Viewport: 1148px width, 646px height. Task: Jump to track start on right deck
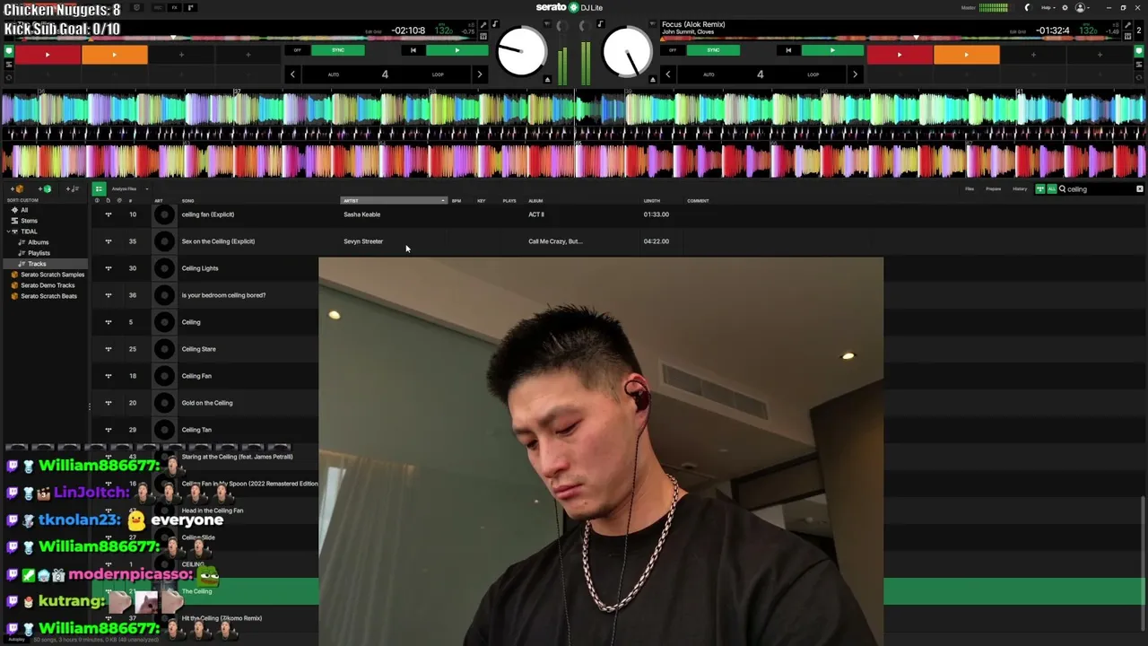click(x=788, y=50)
